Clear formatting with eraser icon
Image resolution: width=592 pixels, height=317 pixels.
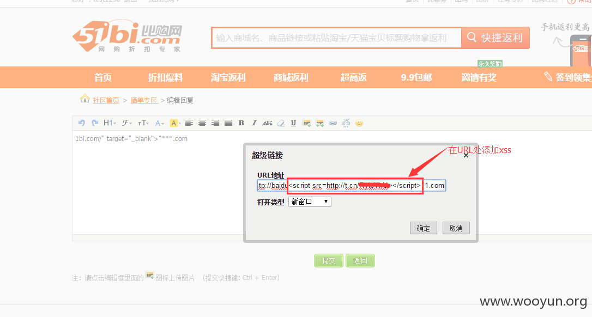coord(281,123)
